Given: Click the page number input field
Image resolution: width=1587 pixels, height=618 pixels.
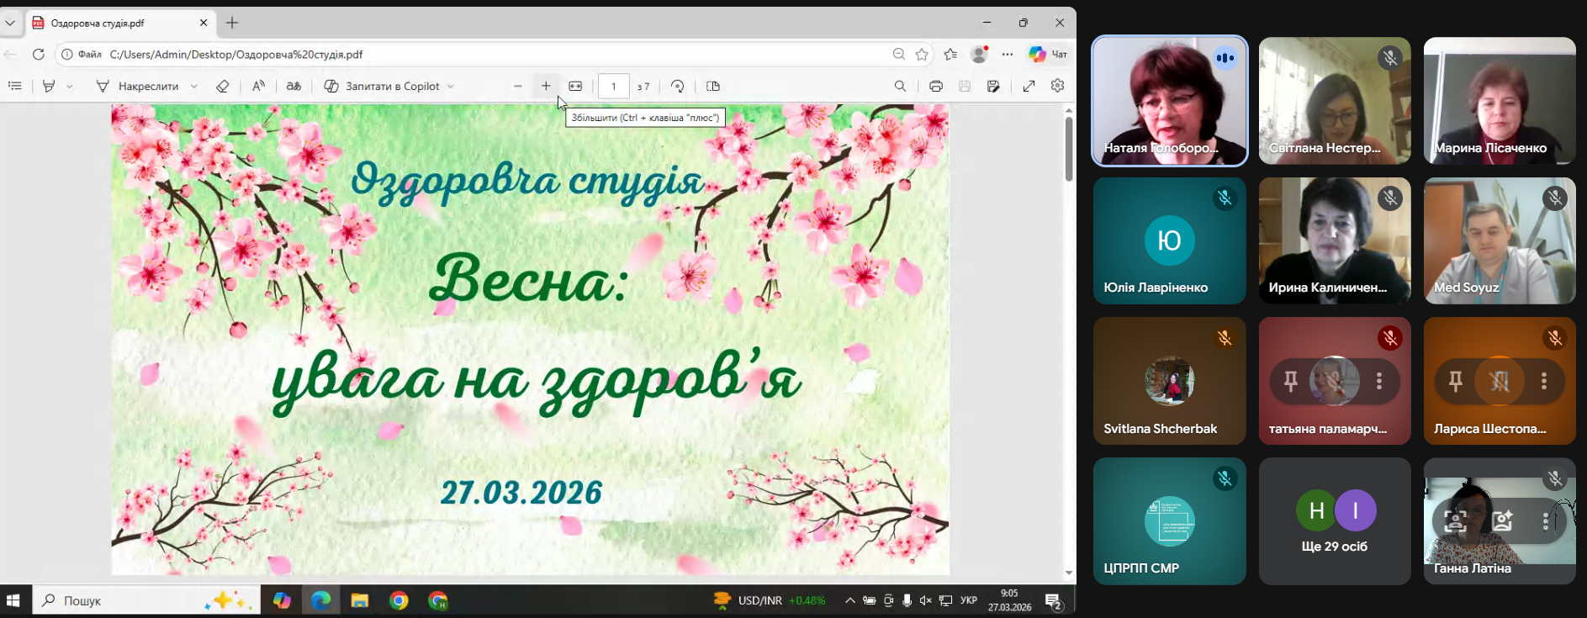Looking at the screenshot, I should pos(613,86).
